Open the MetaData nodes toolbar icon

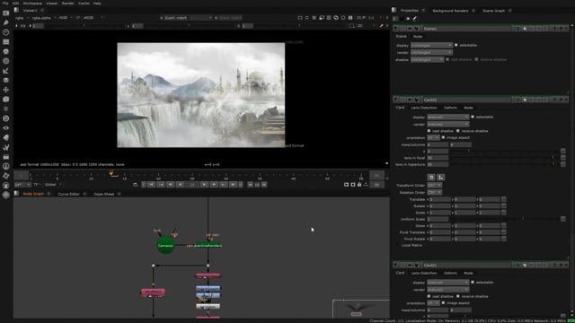click(x=6, y=137)
